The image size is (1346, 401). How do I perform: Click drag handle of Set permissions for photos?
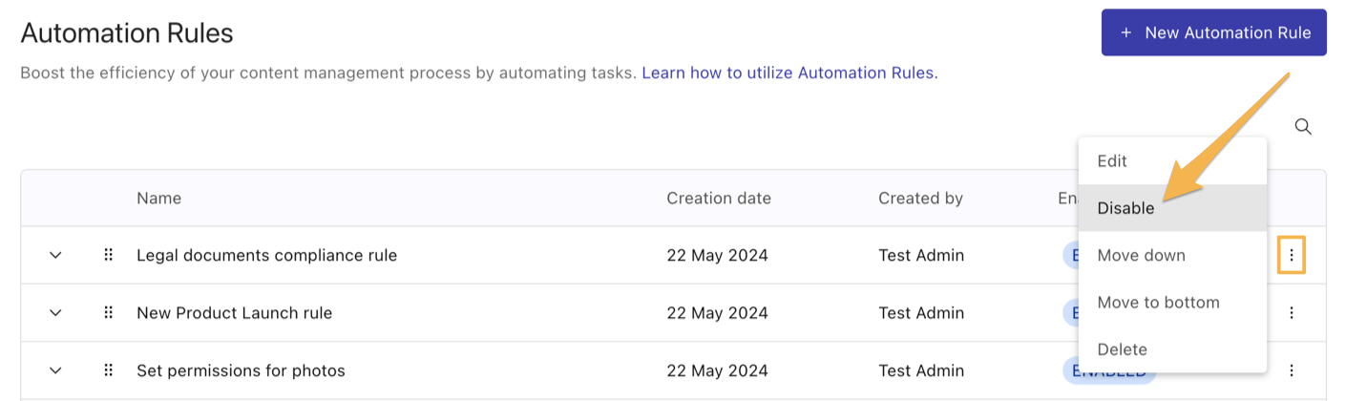pos(109,370)
